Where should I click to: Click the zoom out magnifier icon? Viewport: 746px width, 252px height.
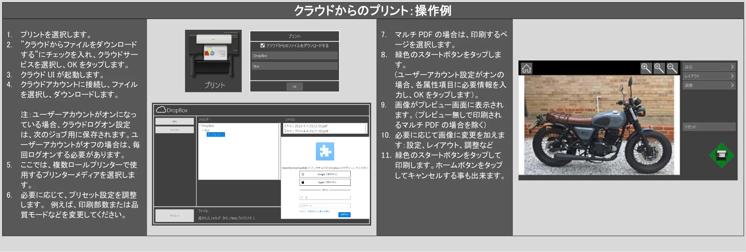click(672, 68)
